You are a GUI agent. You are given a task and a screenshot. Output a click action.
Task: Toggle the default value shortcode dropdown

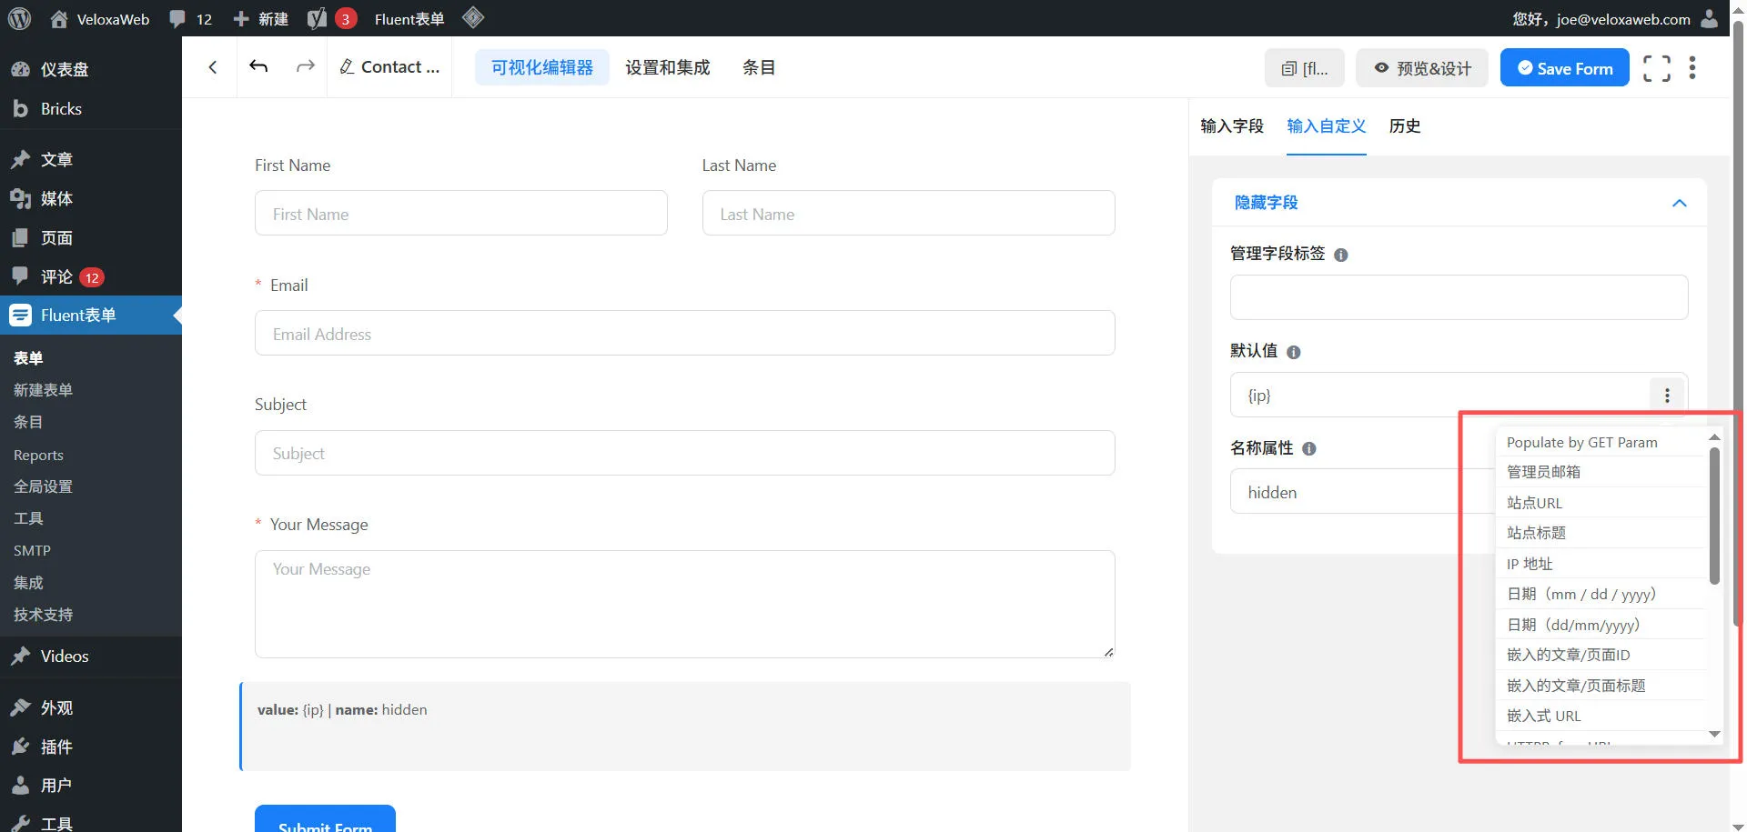tap(1667, 396)
